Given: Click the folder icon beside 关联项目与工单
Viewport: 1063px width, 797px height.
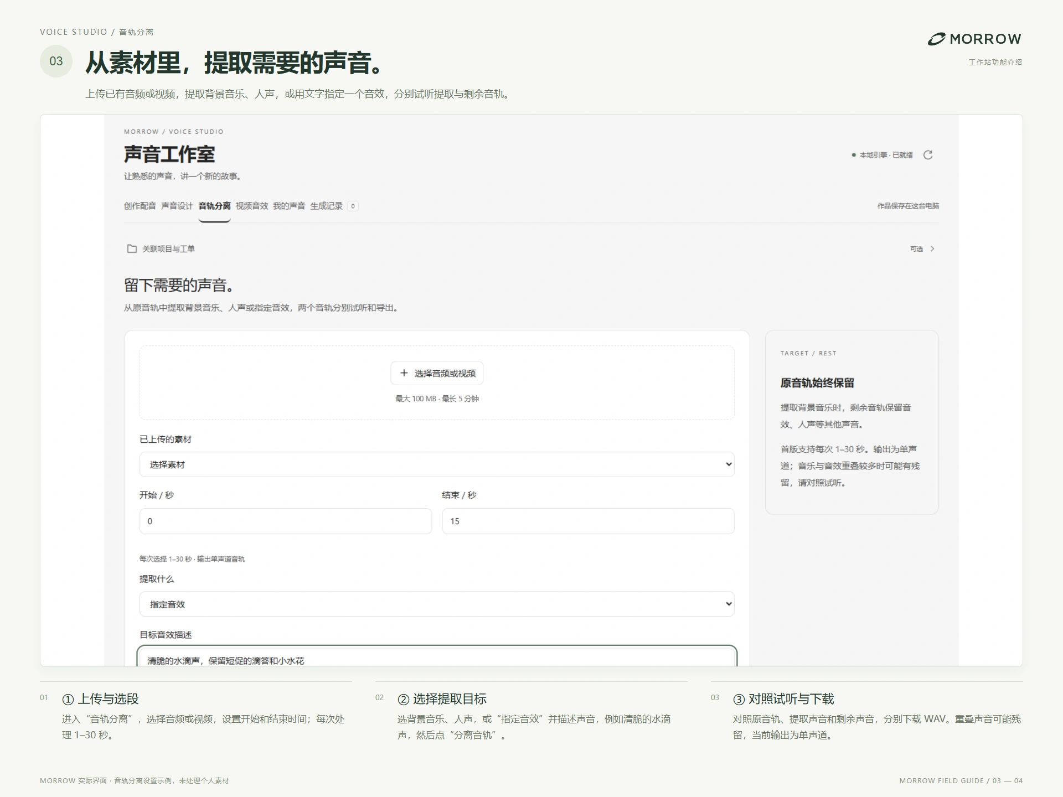Looking at the screenshot, I should pyautogui.click(x=132, y=249).
